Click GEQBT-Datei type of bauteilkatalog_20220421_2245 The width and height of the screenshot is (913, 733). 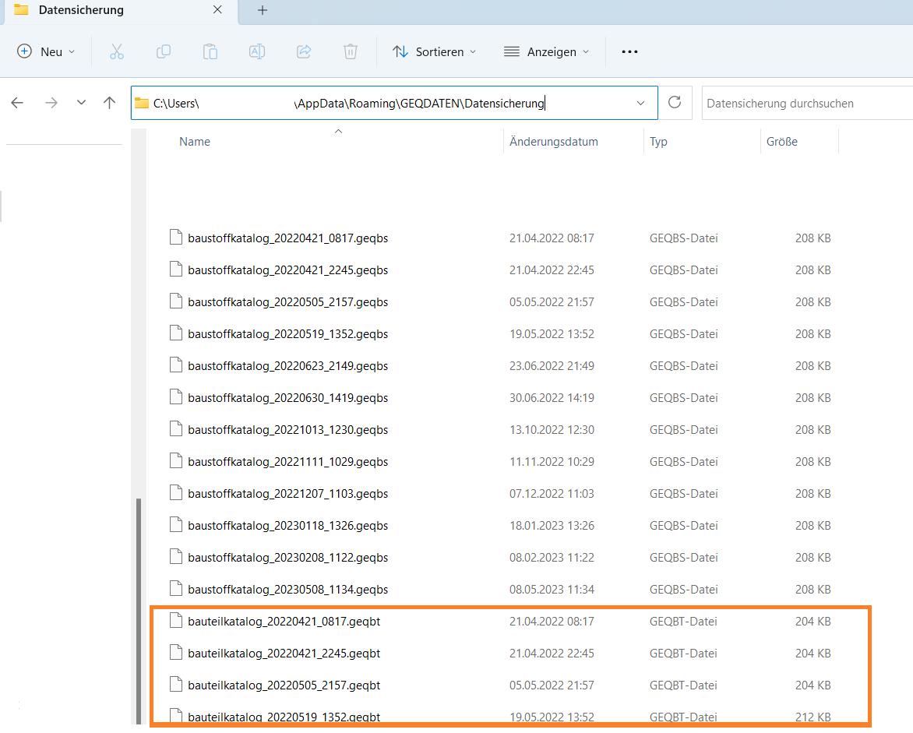click(x=683, y=654)
